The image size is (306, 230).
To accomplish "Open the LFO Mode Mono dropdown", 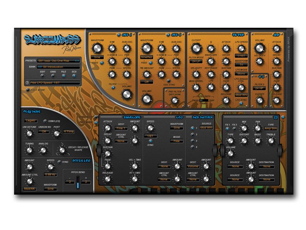I will (241, 74).
